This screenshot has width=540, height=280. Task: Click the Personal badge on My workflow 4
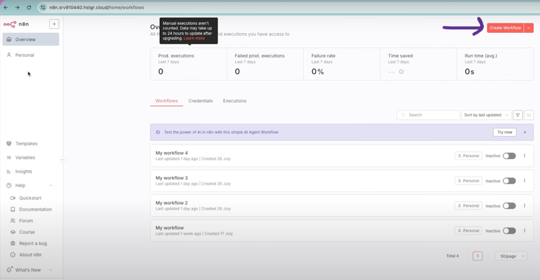pyautogui.click(x=468, y=156)
